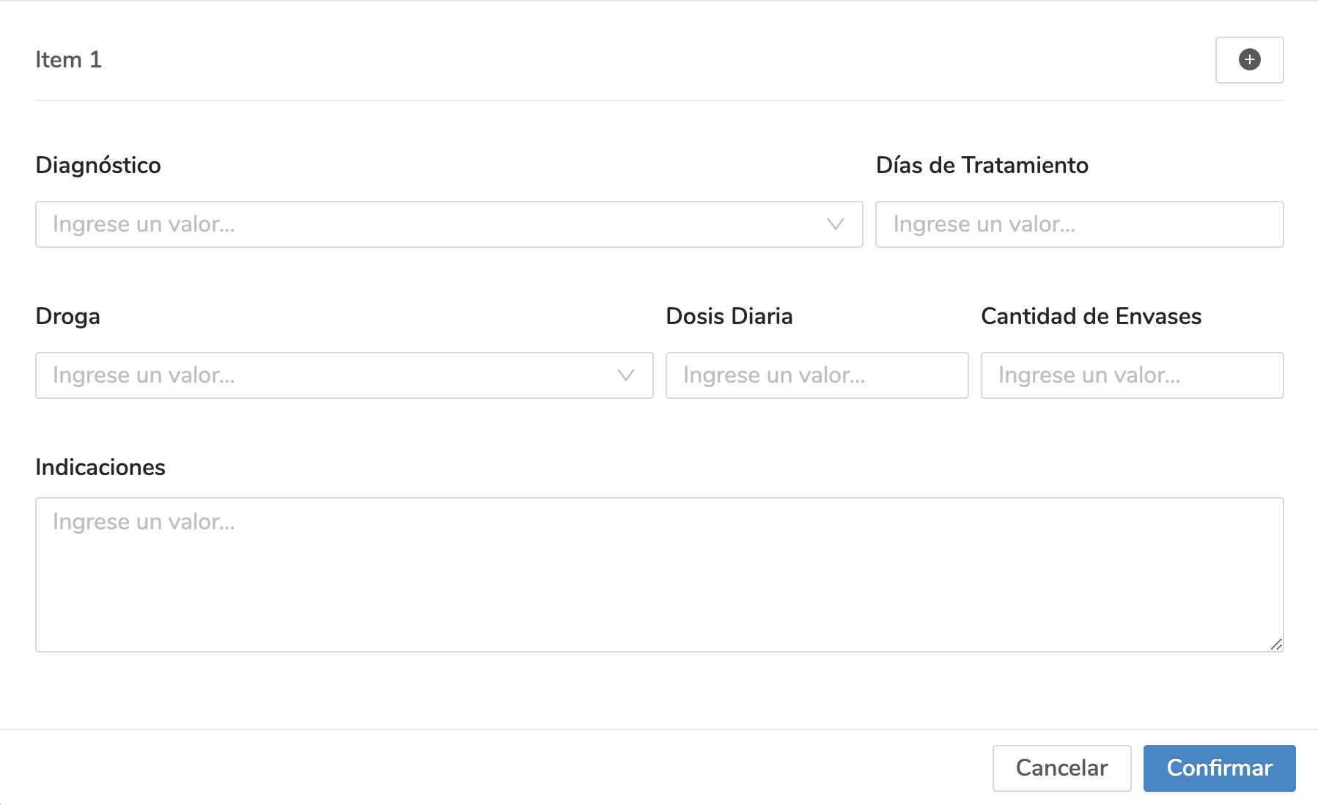Click the Diagnóstico placeholder text

pyautogui.click(x=144, y=224)
